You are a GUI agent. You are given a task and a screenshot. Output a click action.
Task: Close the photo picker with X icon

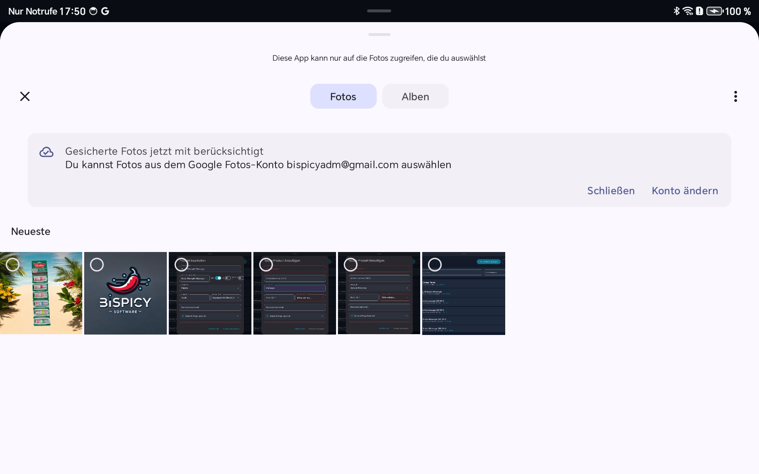pyautogui.click(x=25, y=96)
